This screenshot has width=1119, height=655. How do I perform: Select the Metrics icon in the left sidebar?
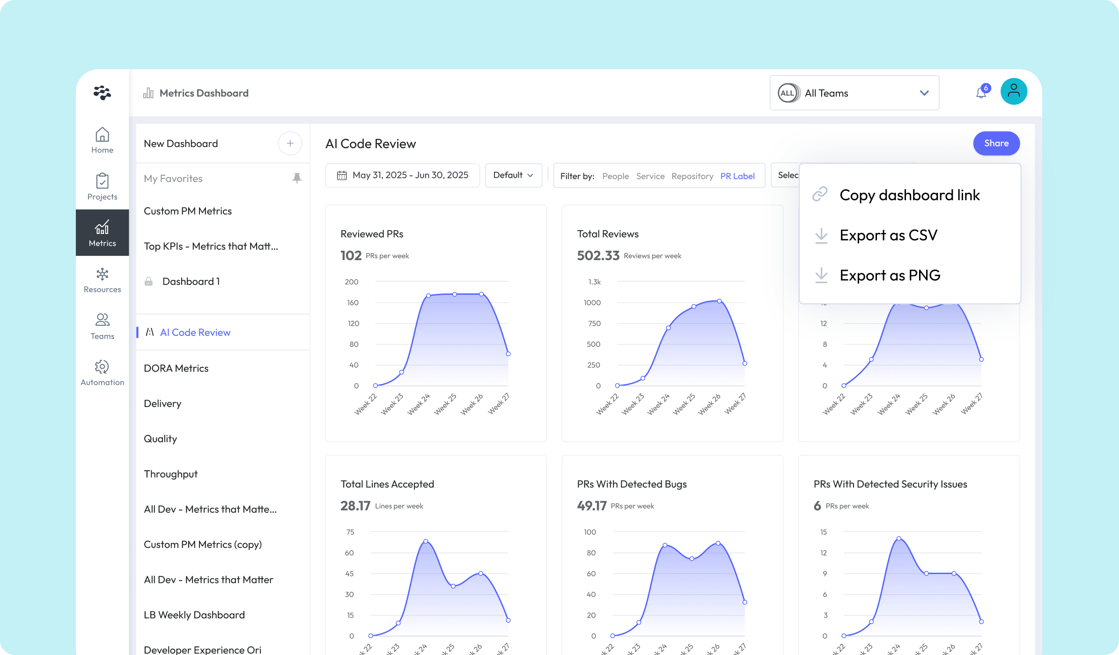pos(102,233)
